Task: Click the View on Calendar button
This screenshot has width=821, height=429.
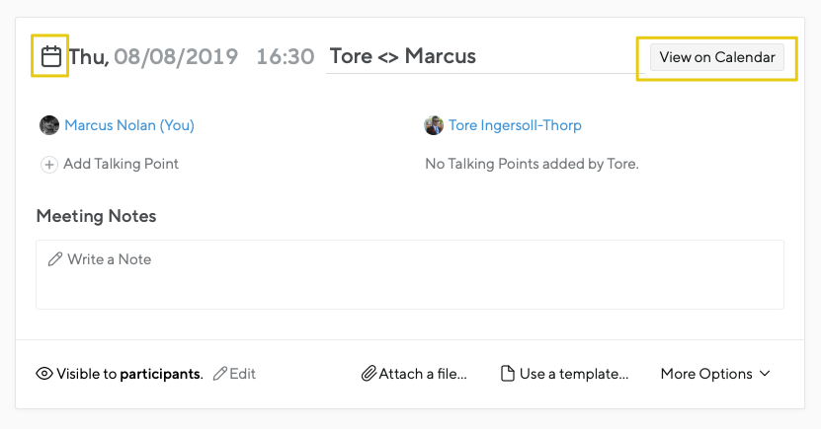Action: pos(717,57)
